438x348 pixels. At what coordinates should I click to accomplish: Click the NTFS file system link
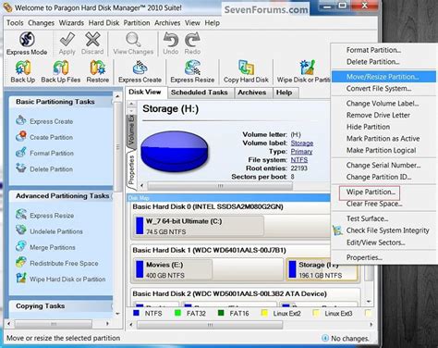tap(299, 160)
